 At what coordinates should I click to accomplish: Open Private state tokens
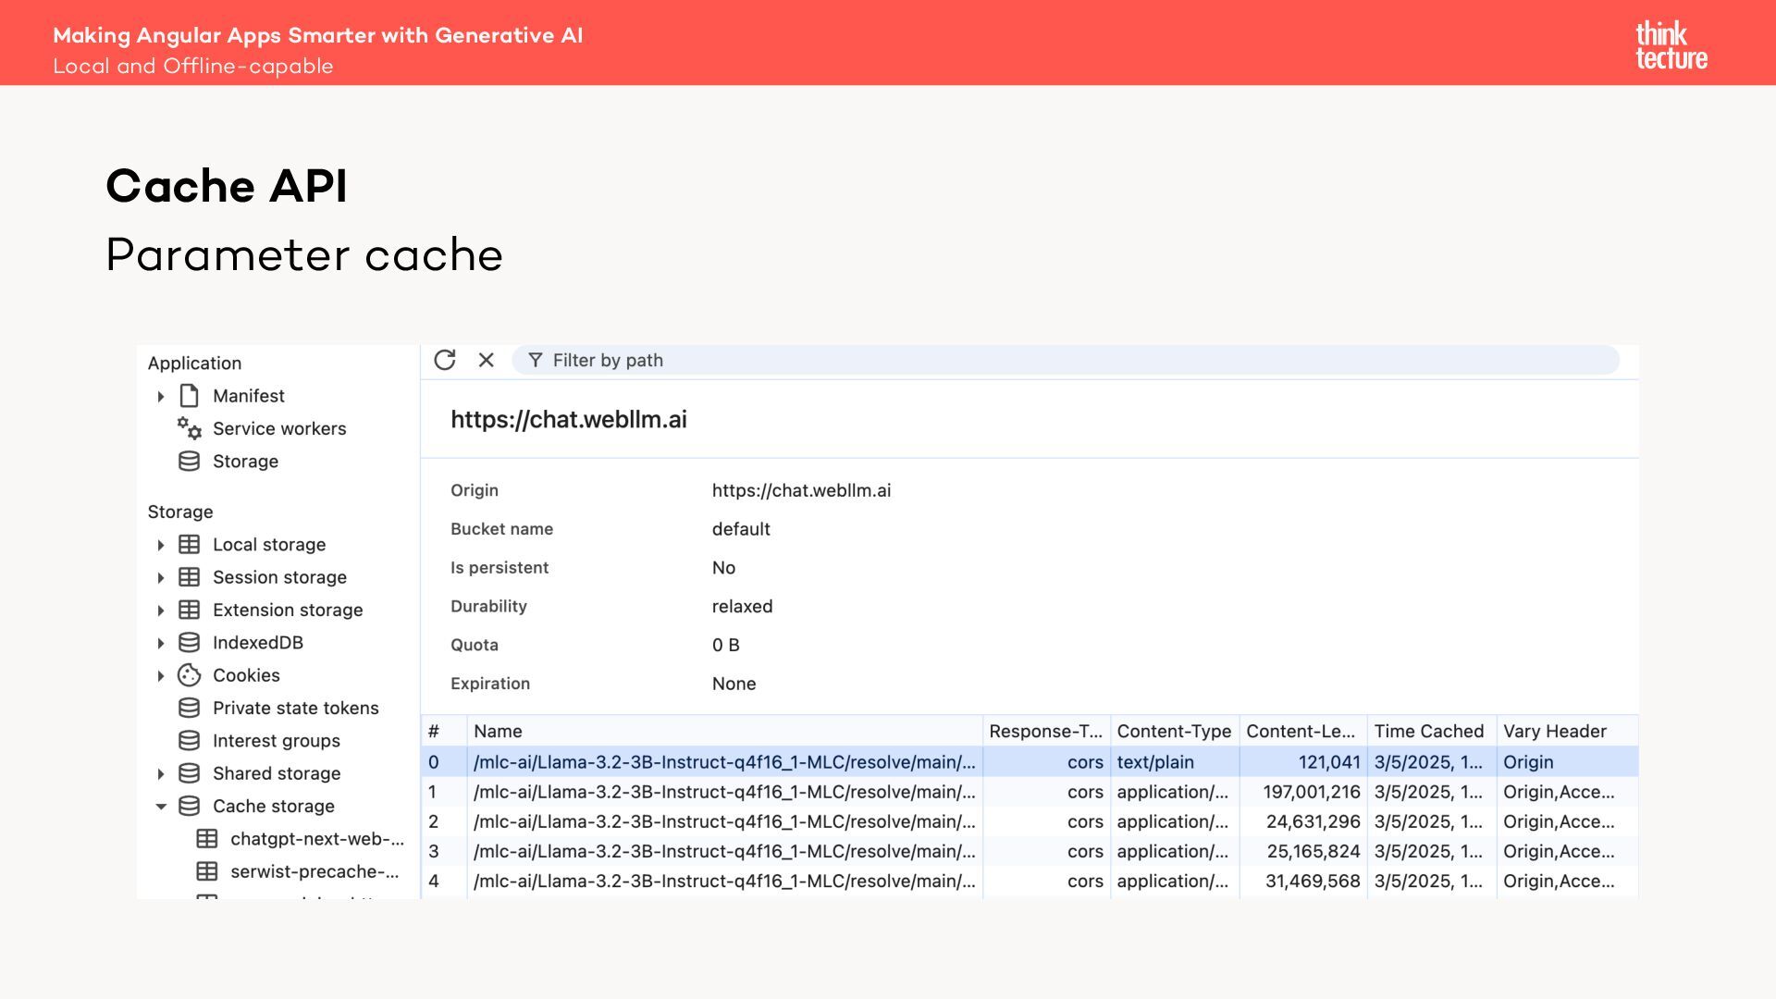295,708
